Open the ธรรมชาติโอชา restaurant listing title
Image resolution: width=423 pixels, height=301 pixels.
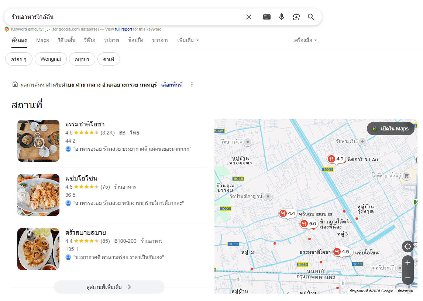85,124
